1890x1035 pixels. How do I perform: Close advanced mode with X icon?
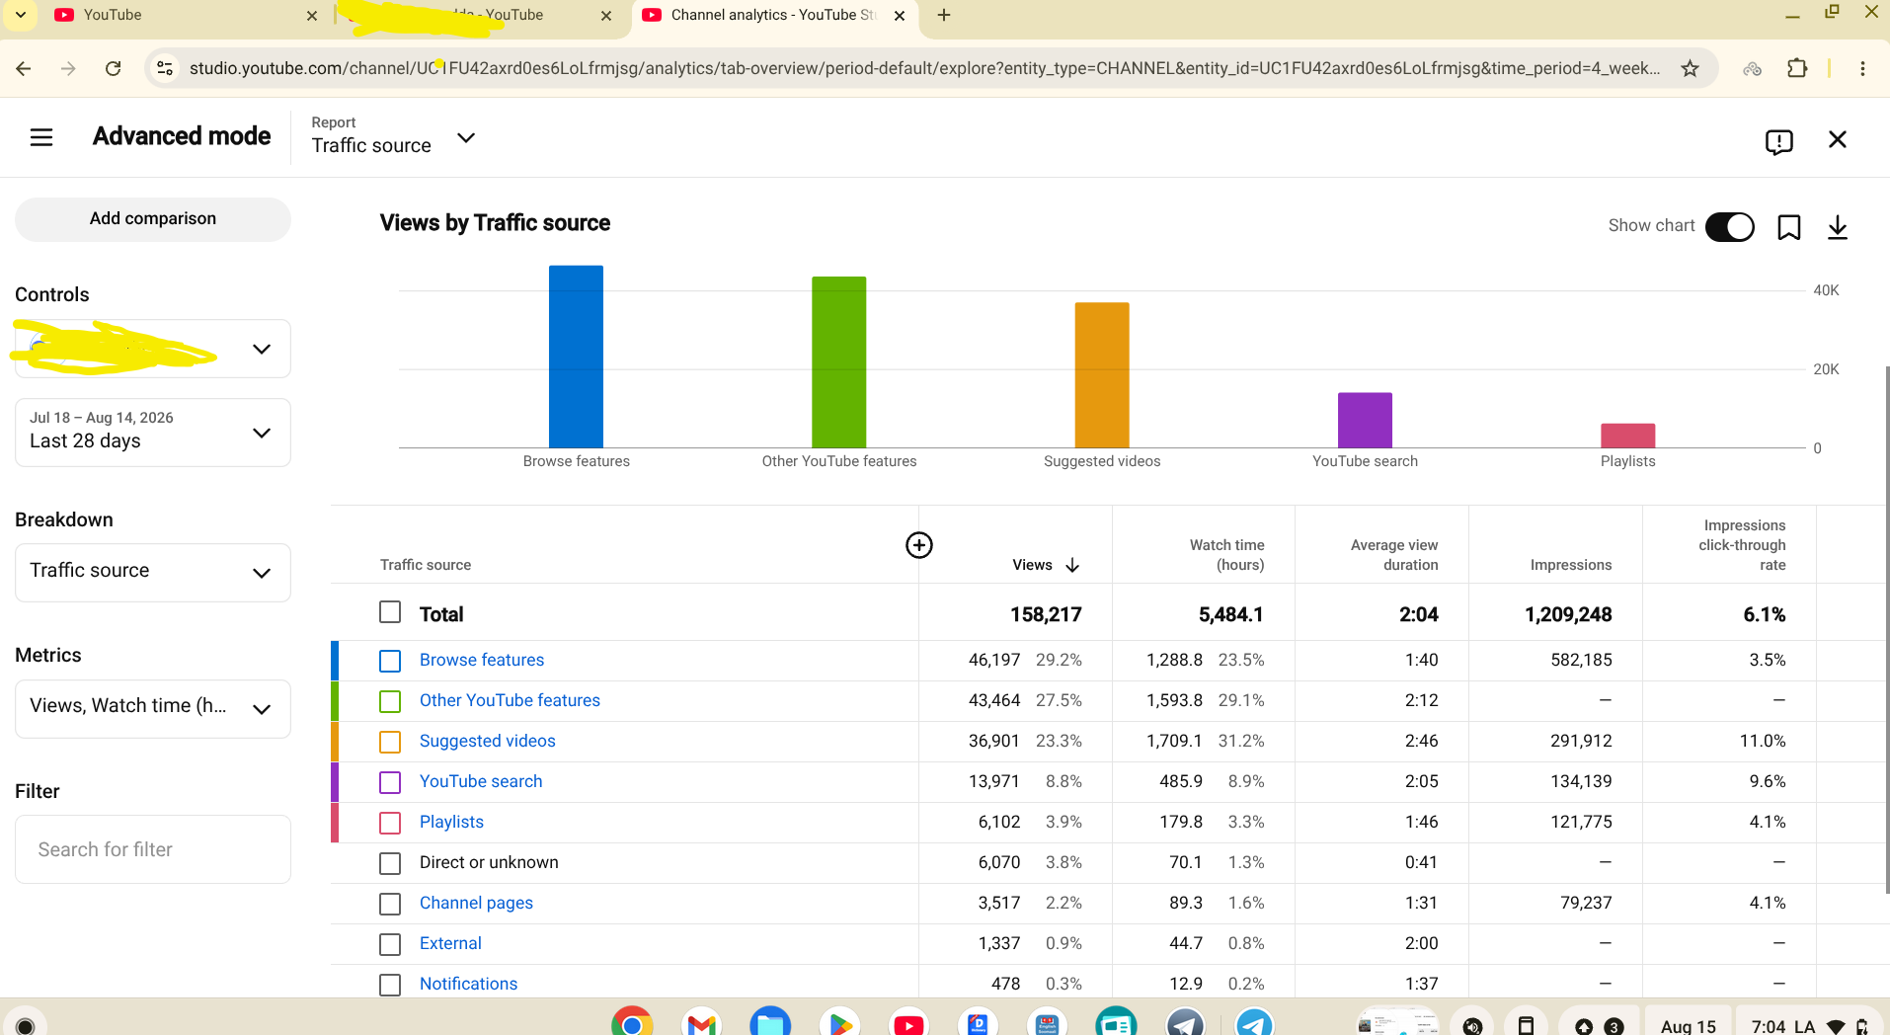tap(1838, 139)
